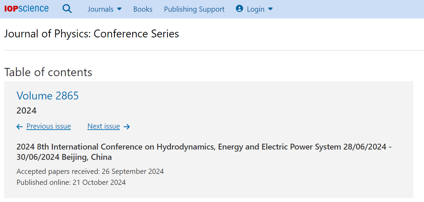
Task: Click the Hydrodynamics, Energy and Electric Power conference title
Action: point(204,152)
